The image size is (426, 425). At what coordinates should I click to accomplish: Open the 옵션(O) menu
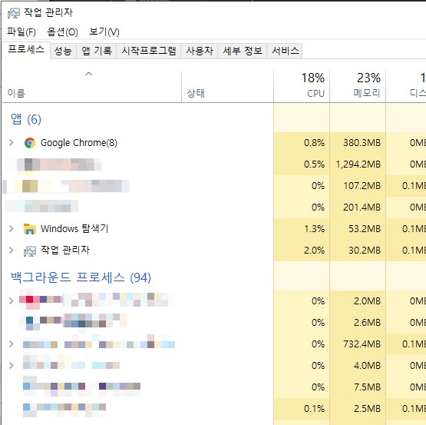point(62,32)
